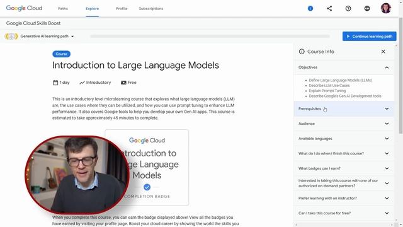Image resolution: width=403 pixels, height=227 pixels.
Task: Click the learning path progress bar
Action: (210, 37)
